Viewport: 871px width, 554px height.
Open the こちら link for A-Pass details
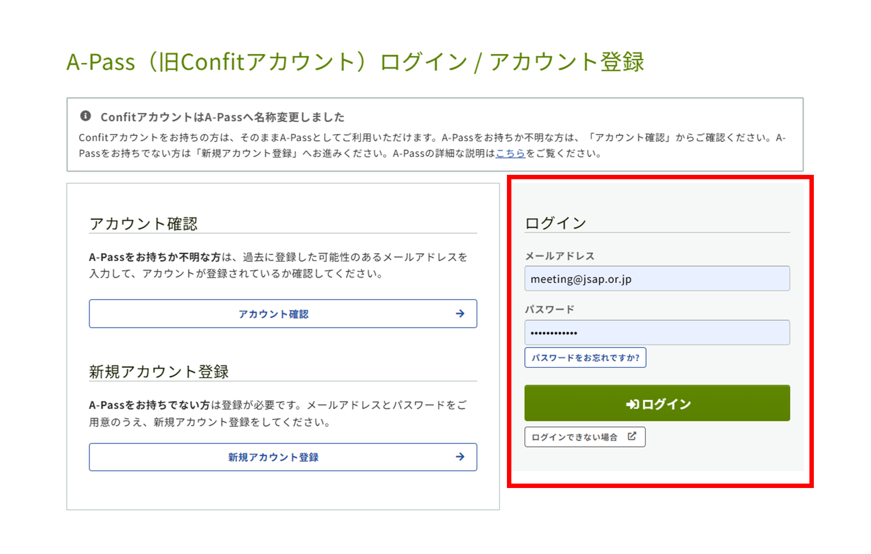[x=510, y=154]
